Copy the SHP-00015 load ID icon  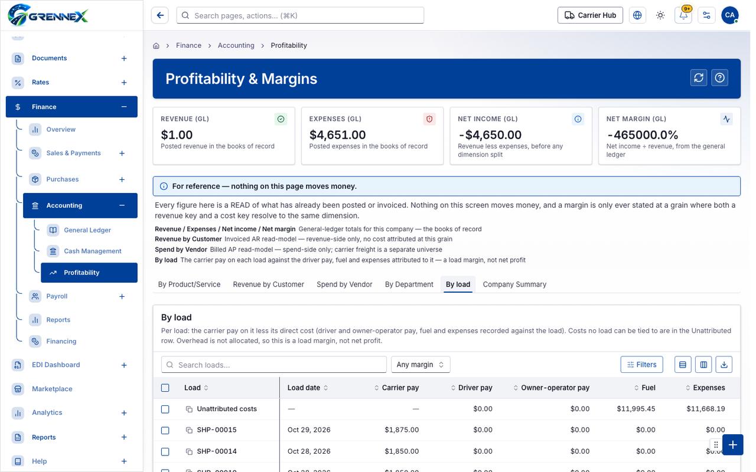(x=189, y=430)
